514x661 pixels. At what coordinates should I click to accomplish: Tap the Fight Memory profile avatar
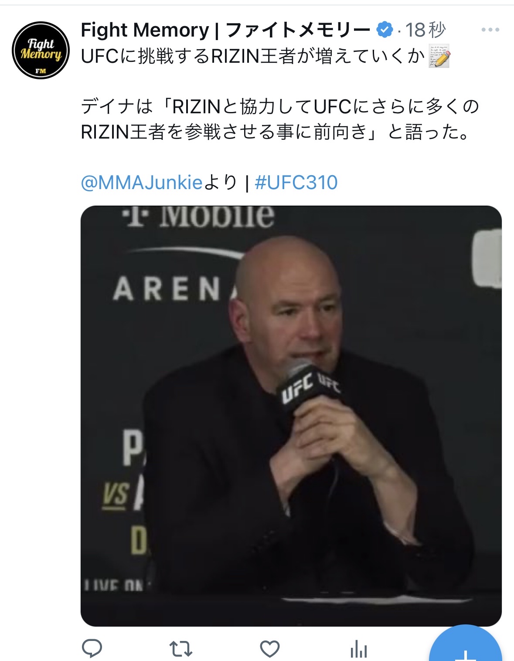tap(41, 50)
